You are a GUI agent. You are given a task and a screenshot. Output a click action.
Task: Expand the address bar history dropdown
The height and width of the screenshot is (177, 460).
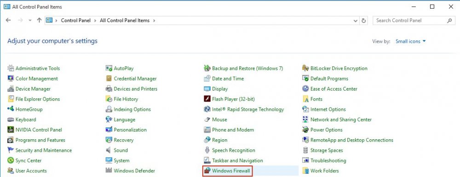coord(356,21)
